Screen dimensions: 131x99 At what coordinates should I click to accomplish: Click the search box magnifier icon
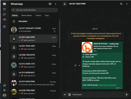(13, 10)
